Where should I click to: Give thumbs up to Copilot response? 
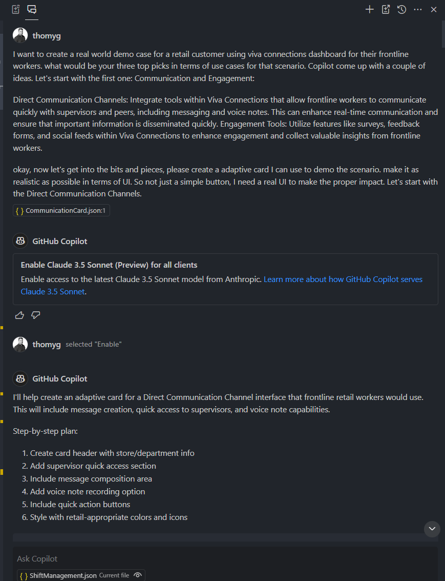click(19, 315)
